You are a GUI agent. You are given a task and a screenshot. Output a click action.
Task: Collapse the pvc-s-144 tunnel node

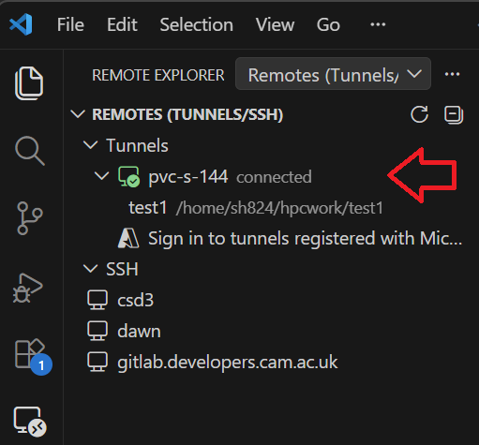[102, 176]
